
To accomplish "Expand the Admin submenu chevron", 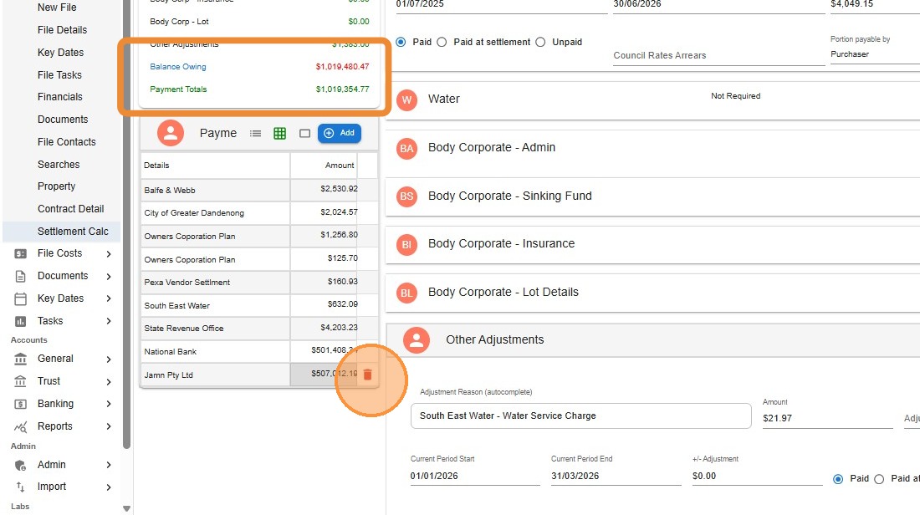I will tap(109, 465).
